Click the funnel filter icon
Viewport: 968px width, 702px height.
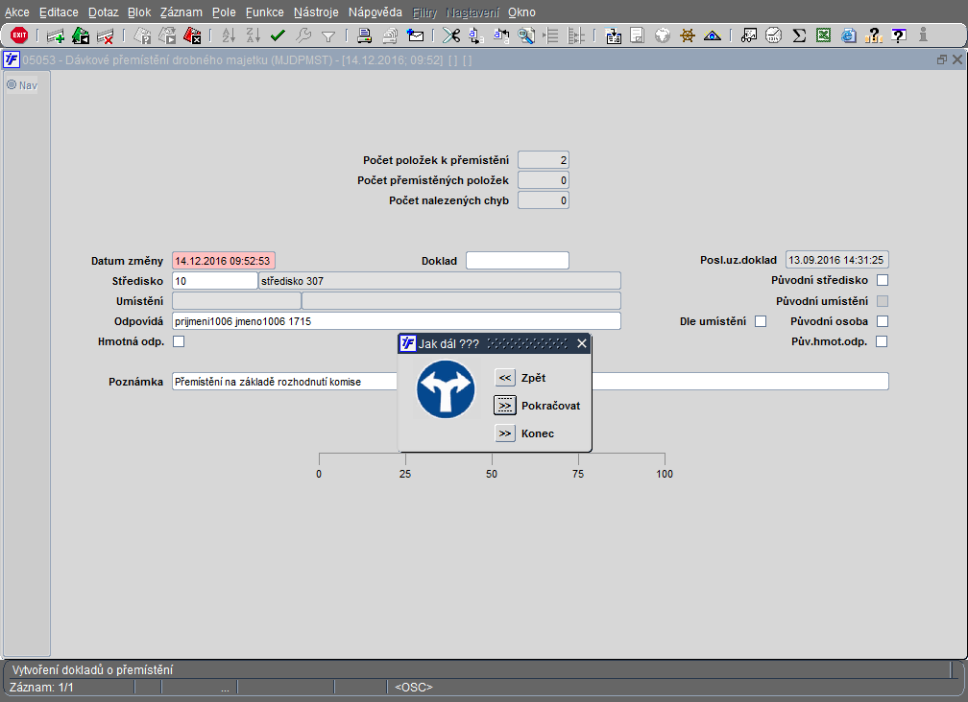328,36
